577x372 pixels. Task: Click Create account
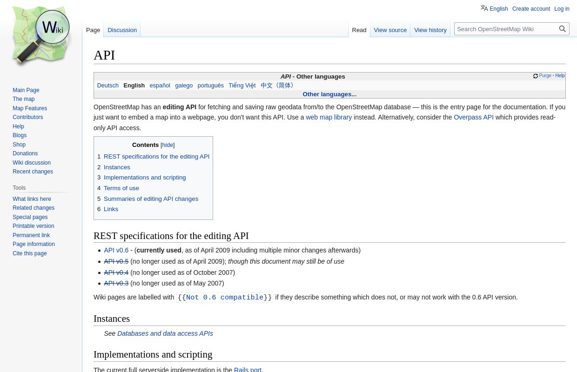click(531, 9)
